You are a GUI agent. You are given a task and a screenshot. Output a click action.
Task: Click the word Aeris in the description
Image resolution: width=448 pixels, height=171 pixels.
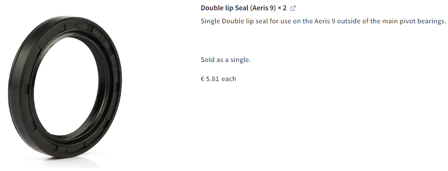[322, 21]
